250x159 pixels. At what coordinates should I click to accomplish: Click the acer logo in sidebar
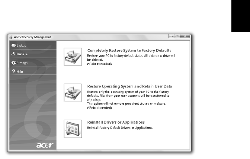pos(45,145)
